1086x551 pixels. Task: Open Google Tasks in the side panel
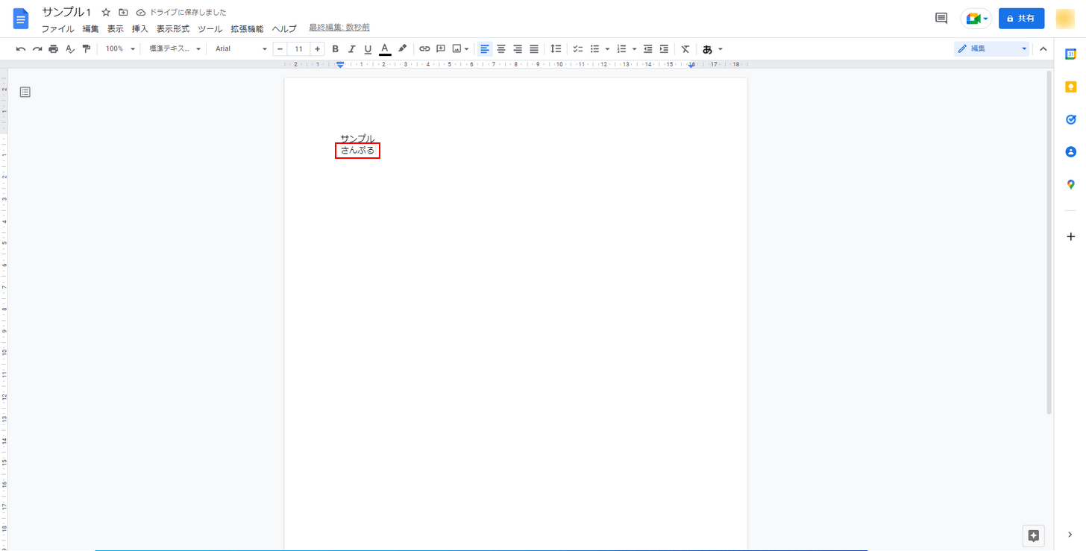click(1070, 119)
